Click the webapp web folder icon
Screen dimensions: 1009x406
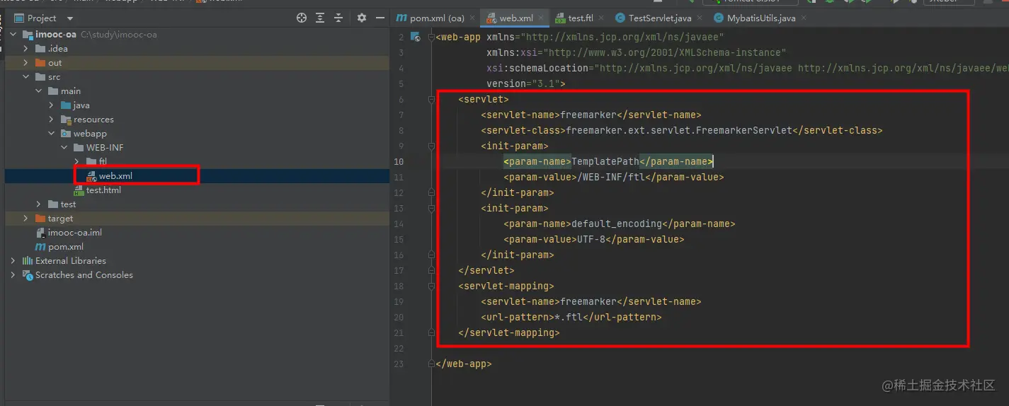[x=66, y=134]
